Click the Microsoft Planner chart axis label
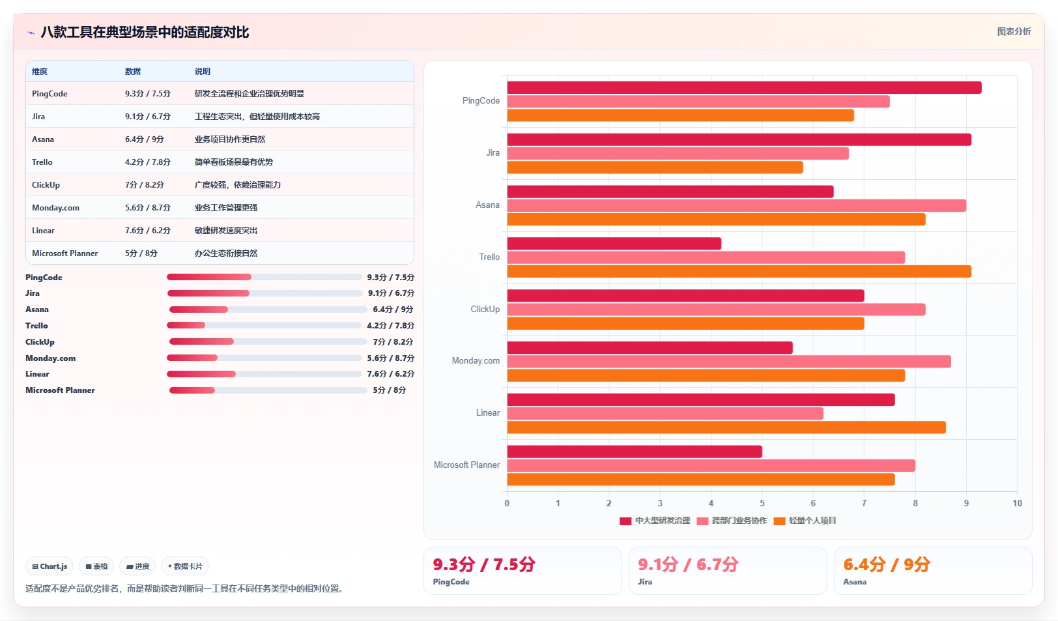Screen dimensions: 1058x621 [466, 465]
